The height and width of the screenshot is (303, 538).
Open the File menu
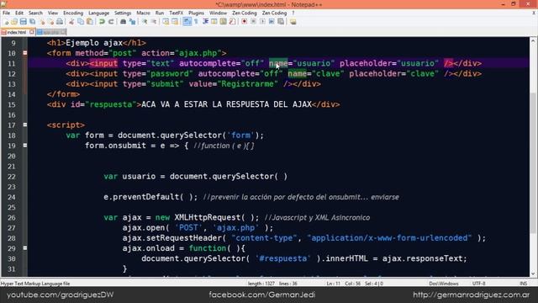tap(6, 13)
